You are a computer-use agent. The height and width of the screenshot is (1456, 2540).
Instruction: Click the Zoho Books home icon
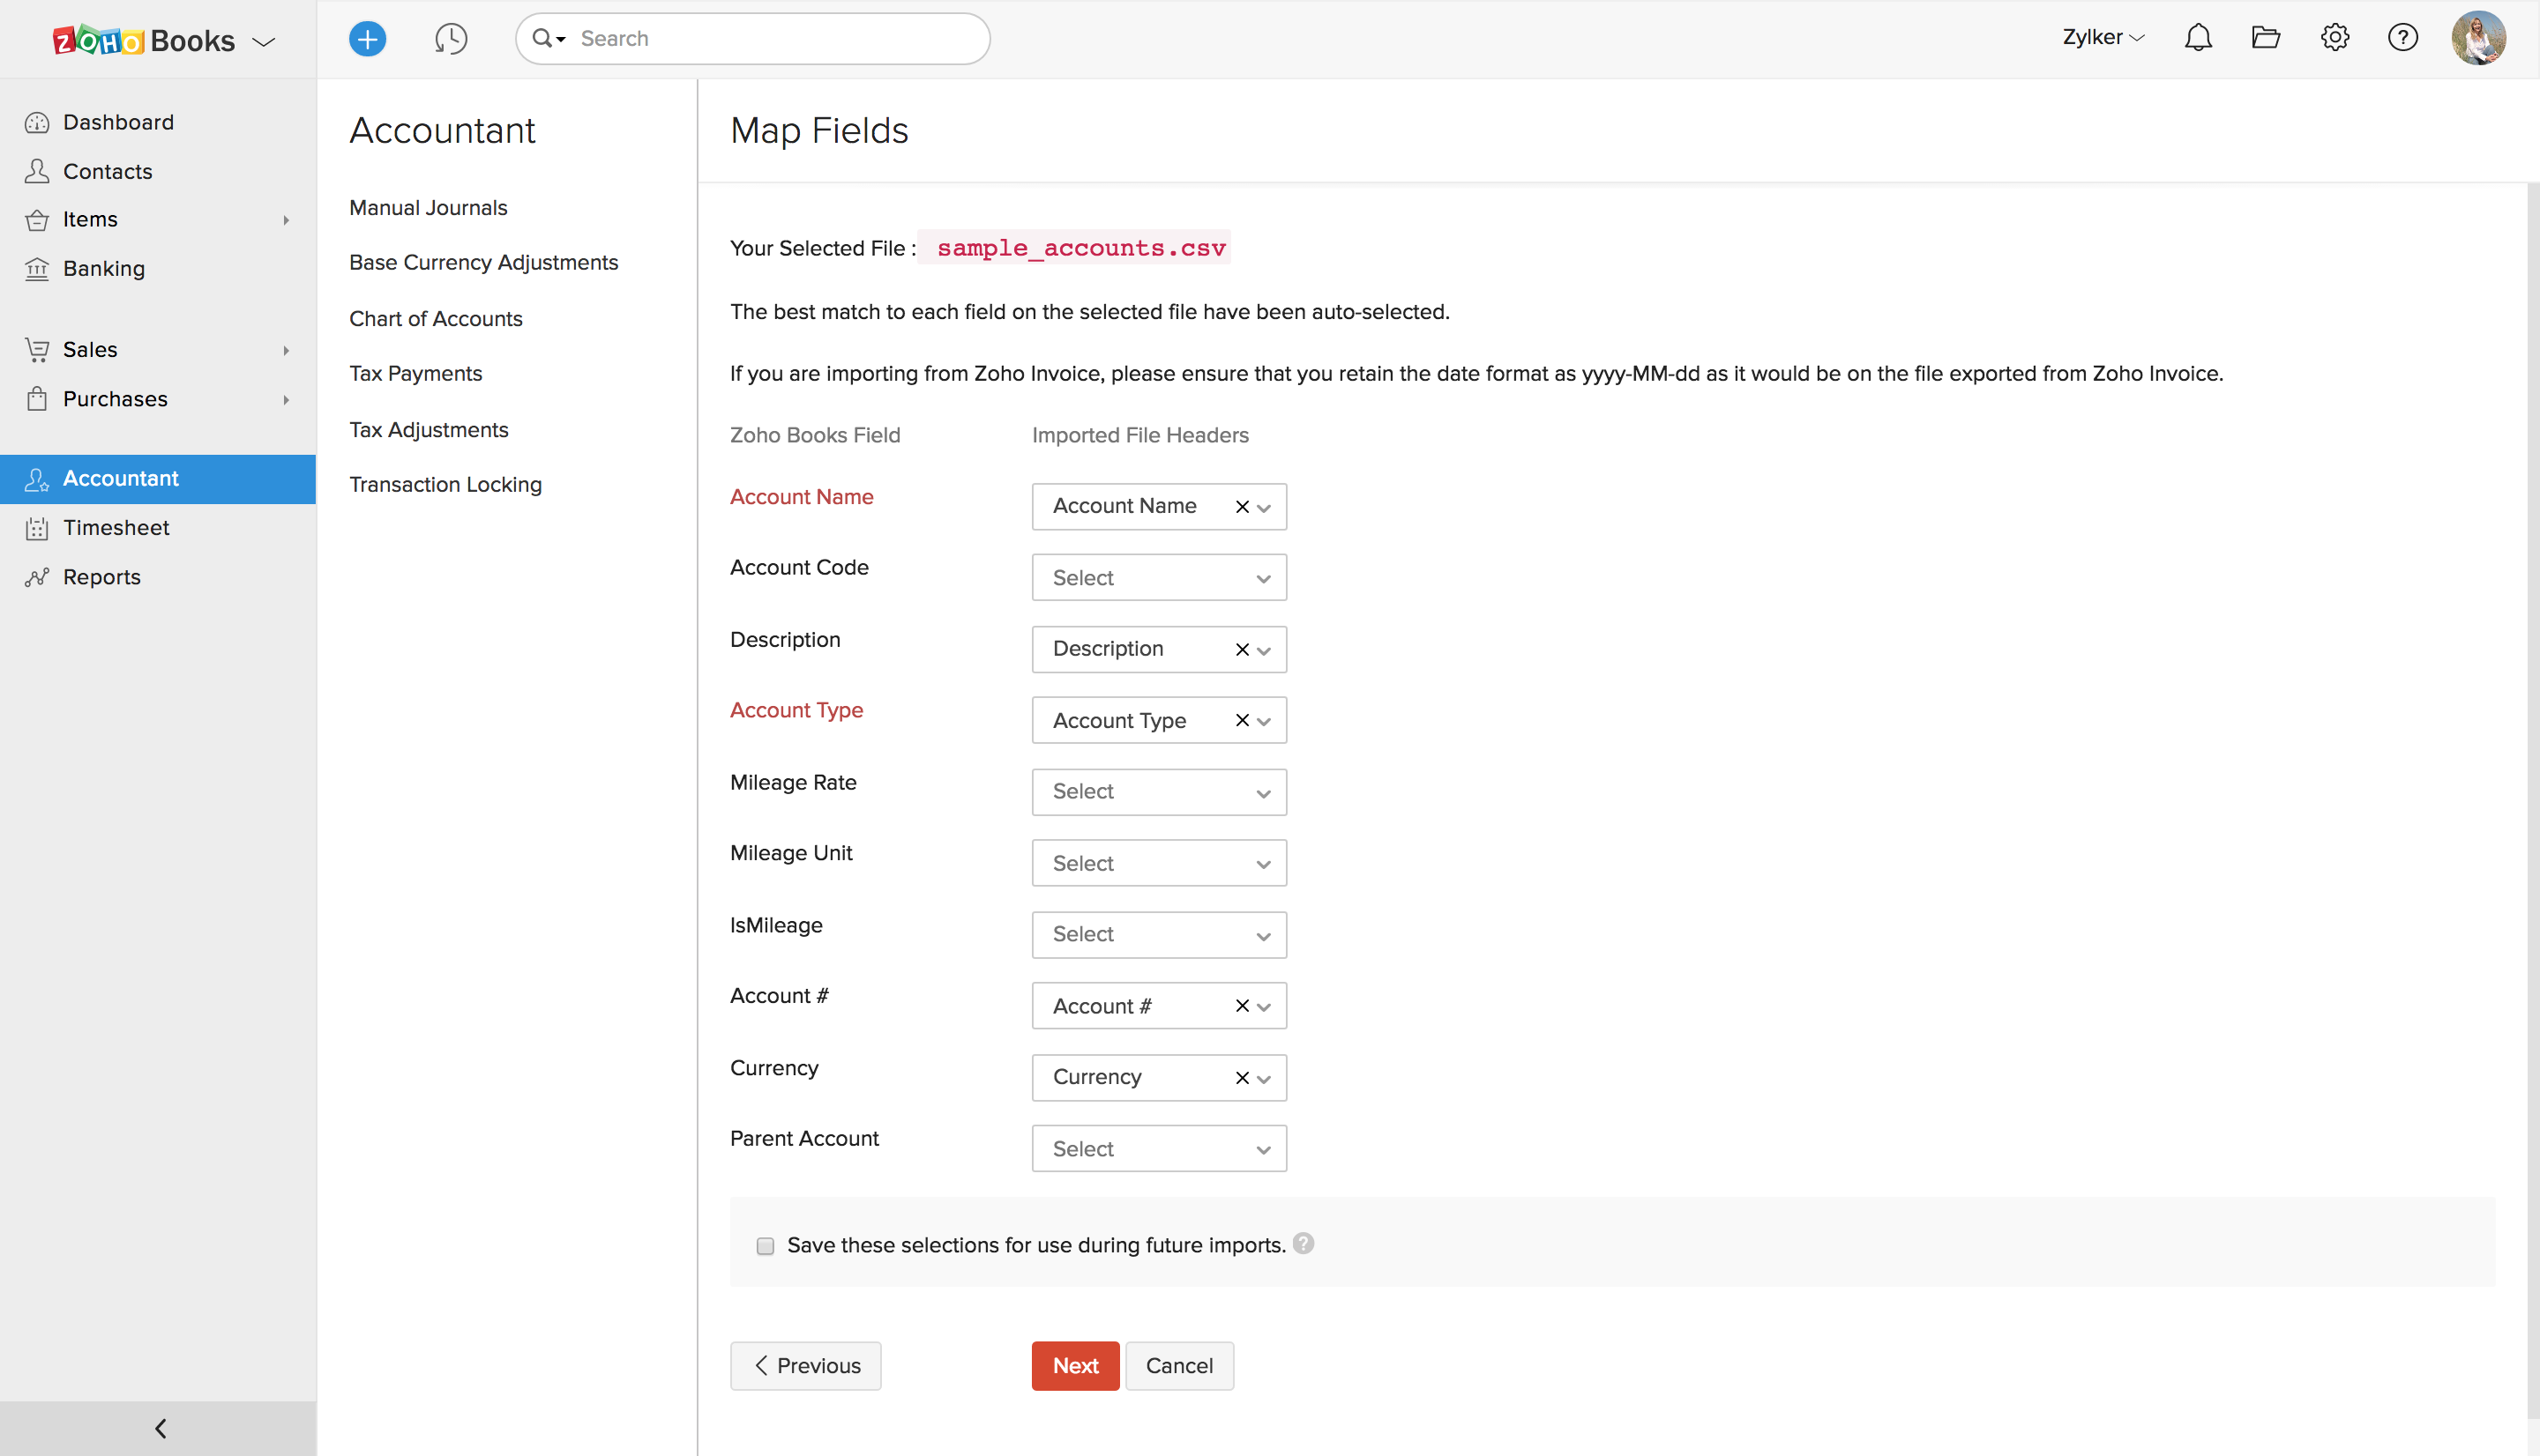tap(143, 39)
